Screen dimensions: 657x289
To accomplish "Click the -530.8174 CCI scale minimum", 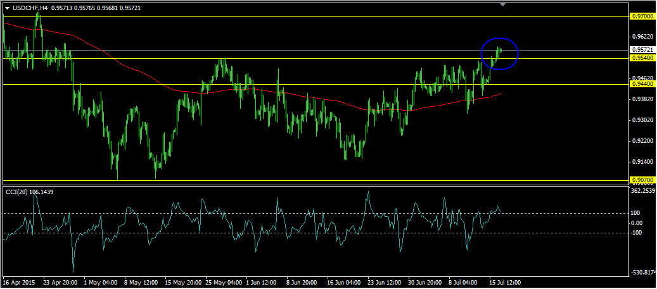I will 643,273.
